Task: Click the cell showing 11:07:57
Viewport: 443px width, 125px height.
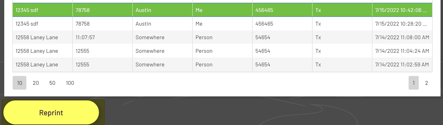Action: point(85,38)
